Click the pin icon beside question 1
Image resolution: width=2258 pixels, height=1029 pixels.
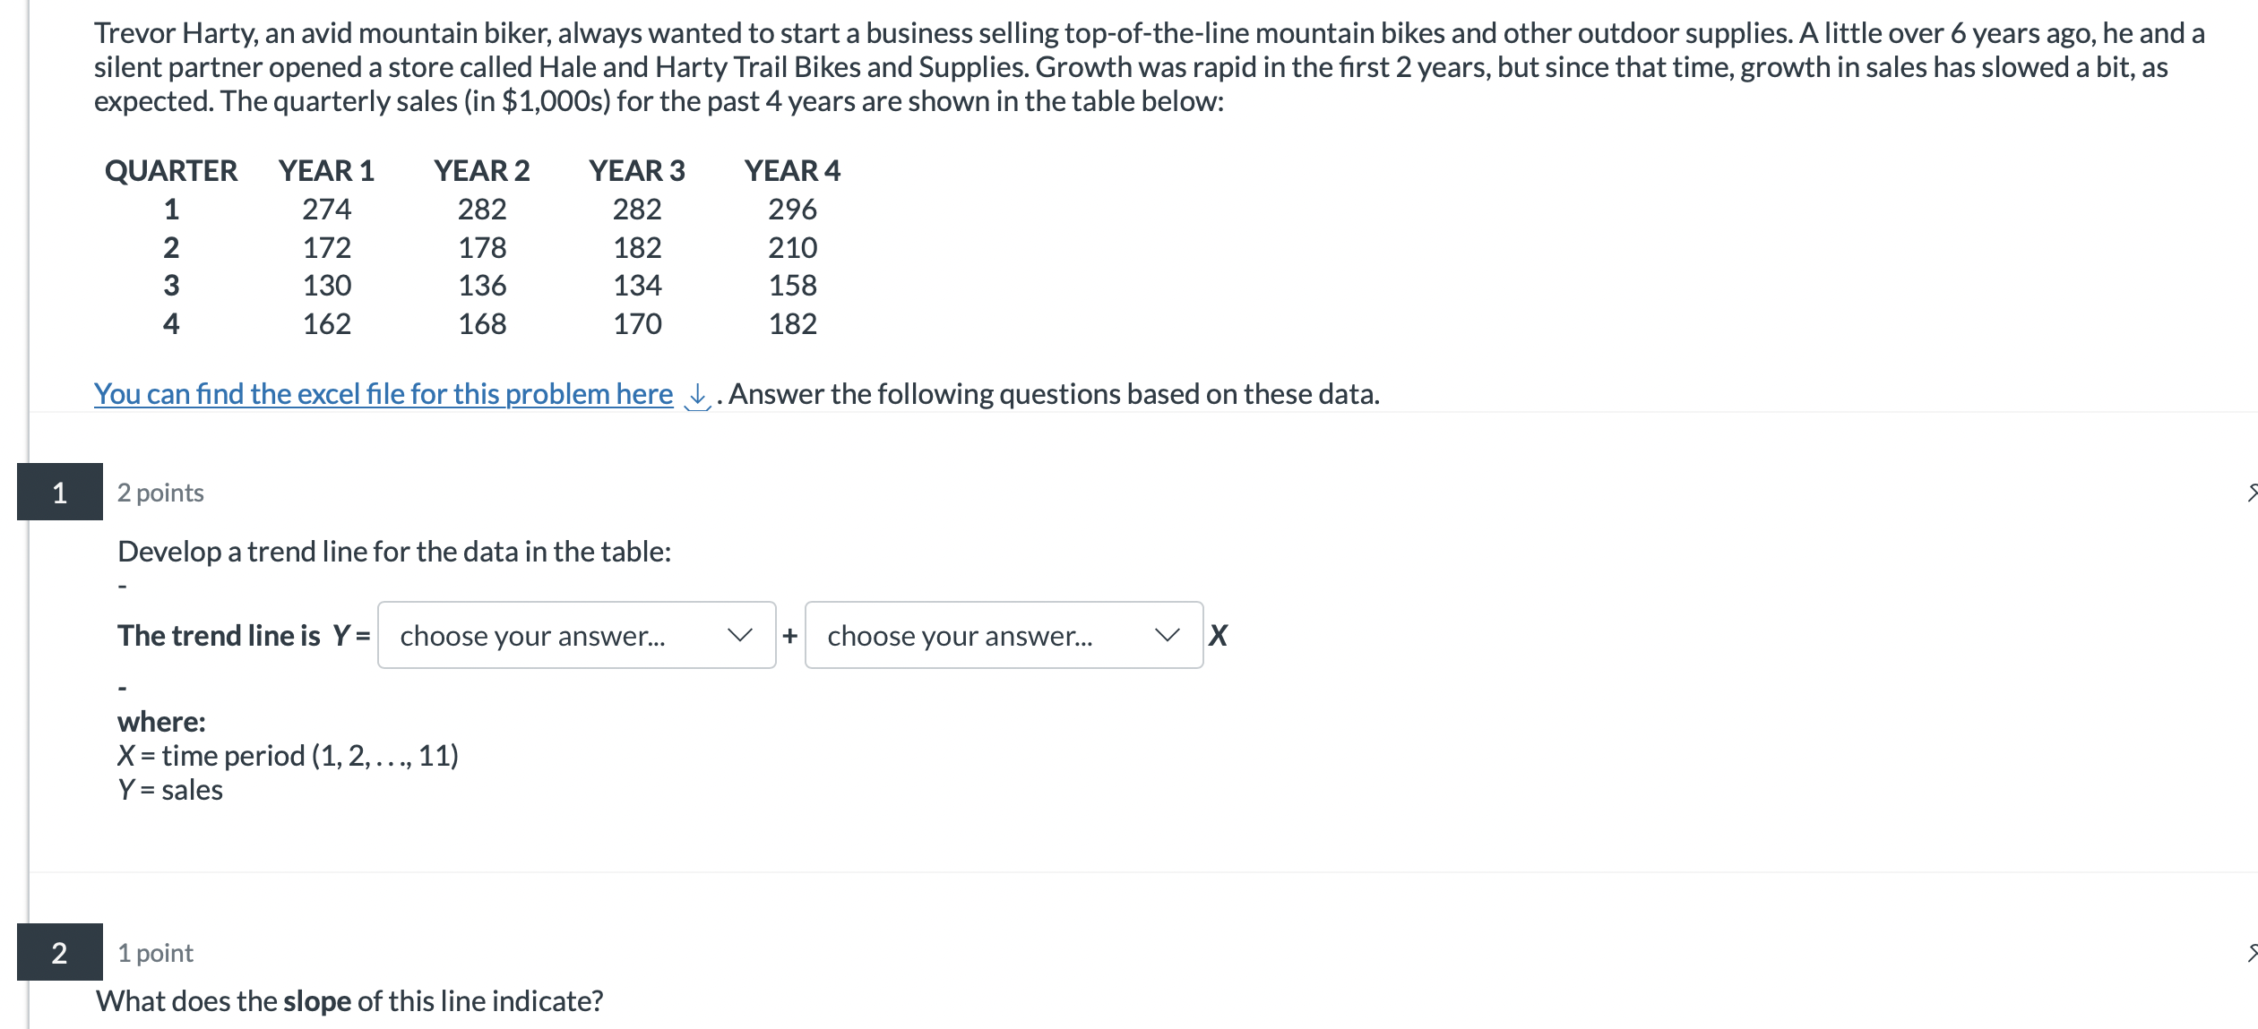pos(2251,492)
